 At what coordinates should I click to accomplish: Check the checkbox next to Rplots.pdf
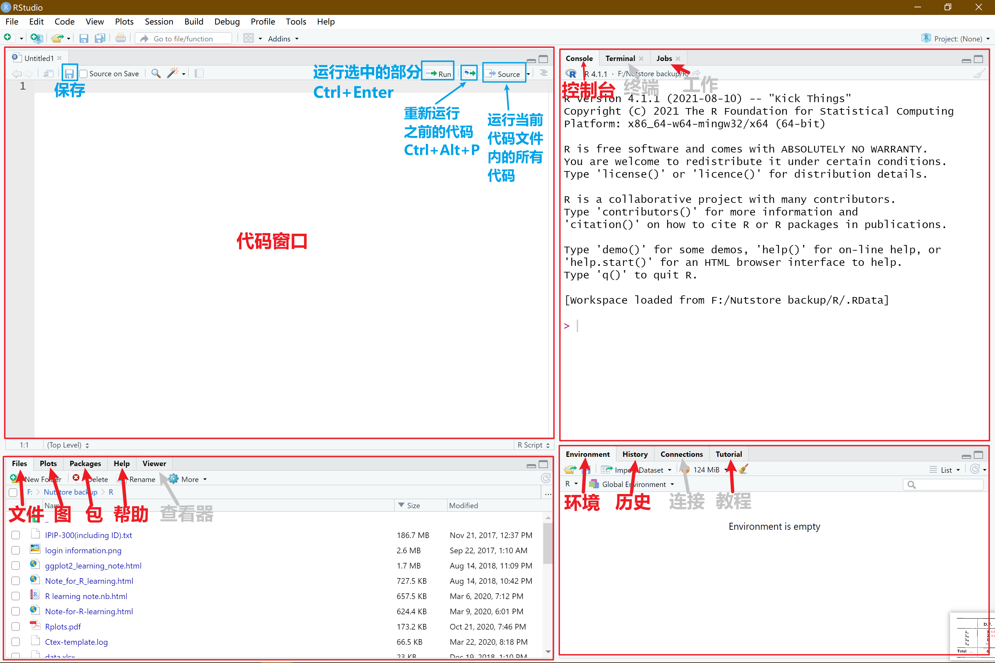[x=16, y=626]
